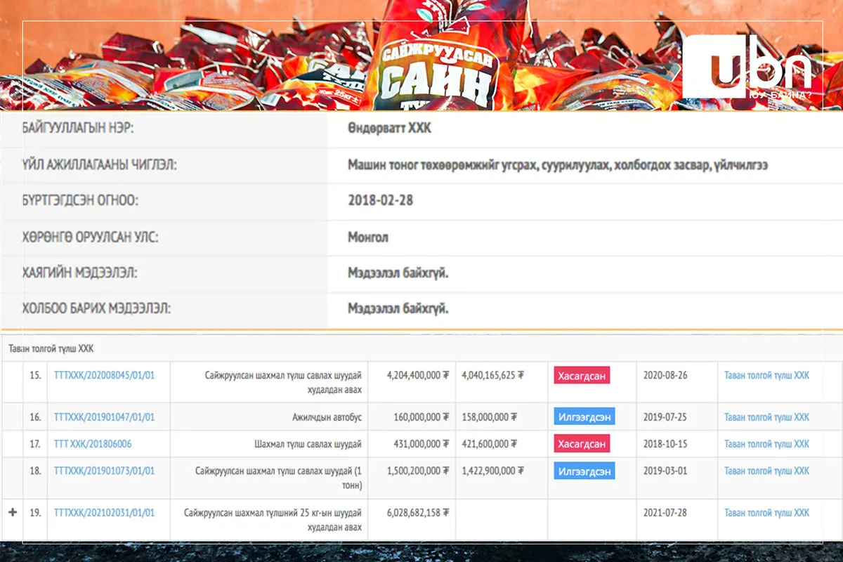Open Таван толгой түлш ХХК link in row 17
The image size is (843, 562).
pyautogui.click(x=766, y=444)
